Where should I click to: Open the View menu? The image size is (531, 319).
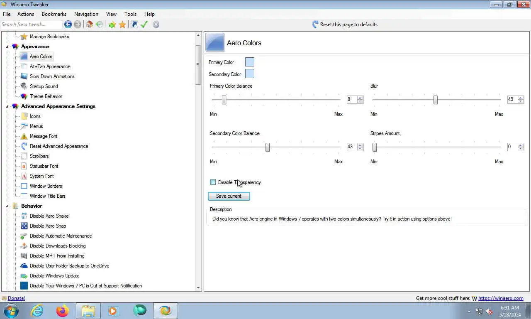coord(111,14)
